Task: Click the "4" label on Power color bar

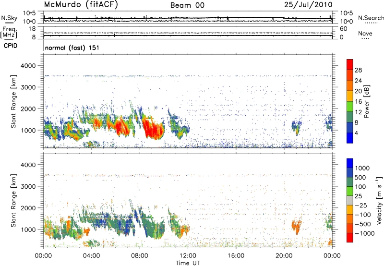Action: pos(357,133)
